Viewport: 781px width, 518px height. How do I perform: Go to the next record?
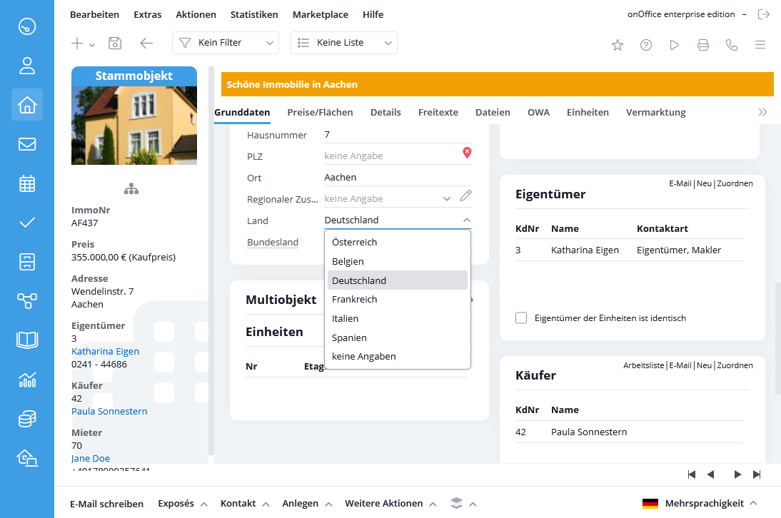[737, 474]
